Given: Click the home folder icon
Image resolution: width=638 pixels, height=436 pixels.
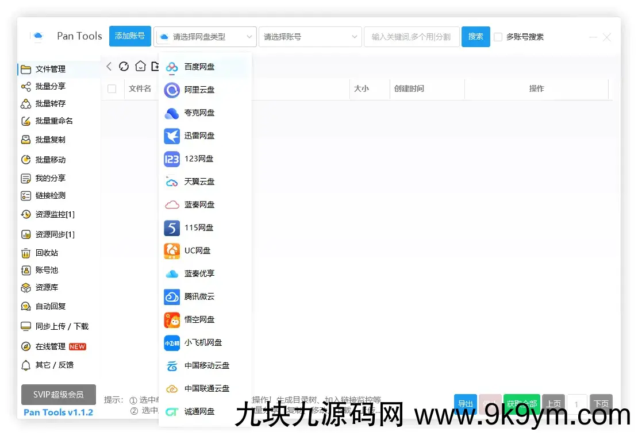Looking at the screenshot, I should (140, 67).
